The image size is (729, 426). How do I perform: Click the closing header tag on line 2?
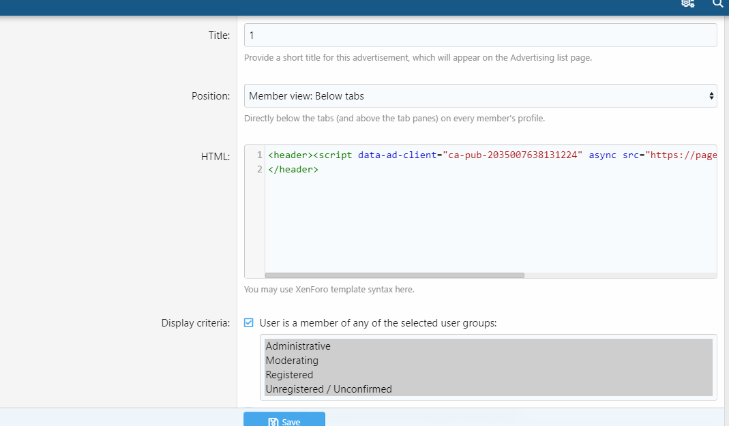point(293,169)
